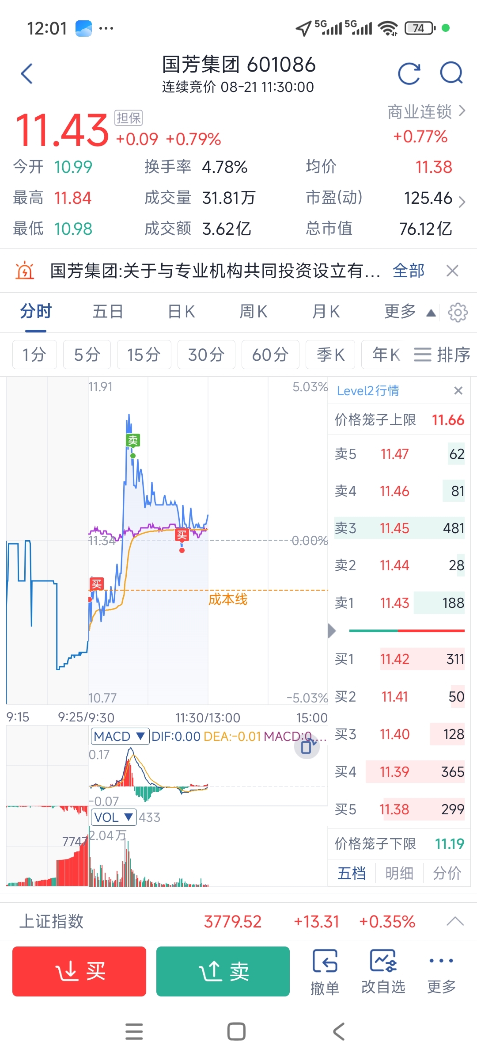Expand the 更多 chart period dropdown
Screen dimensions: 477x1061
(x=410, y=312)
